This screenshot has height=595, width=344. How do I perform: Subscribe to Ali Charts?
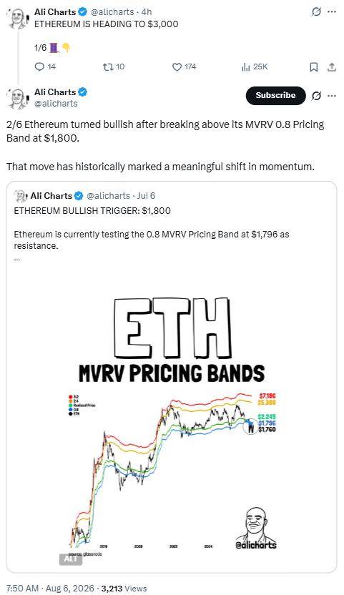point(275,96)
